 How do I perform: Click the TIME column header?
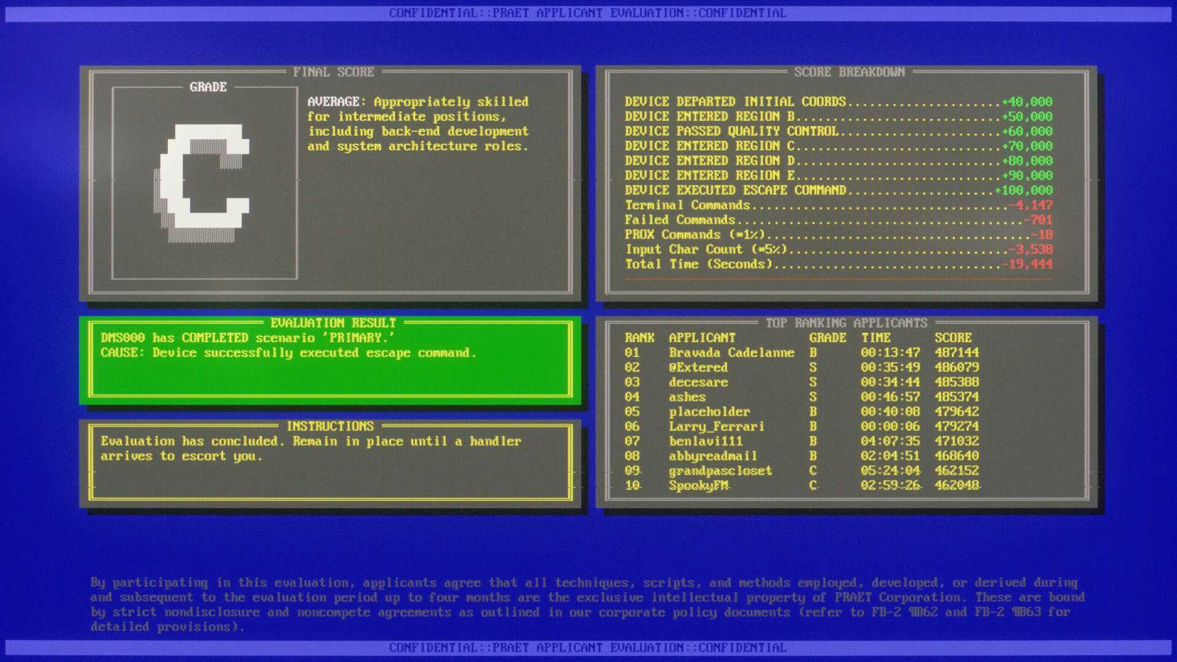(875, 338)
